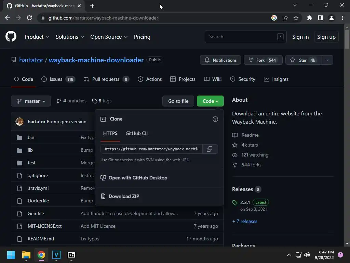This screenshot has width=350, height=263.
Task: Open the volume control in tray
Action: tap(307, 255)
